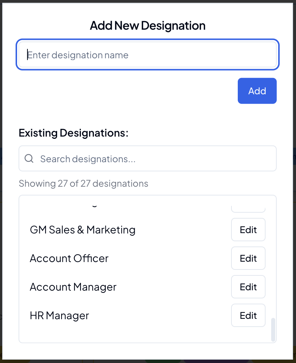
Task: Click the magnifying glass search icon
Action: click(29, 158)
